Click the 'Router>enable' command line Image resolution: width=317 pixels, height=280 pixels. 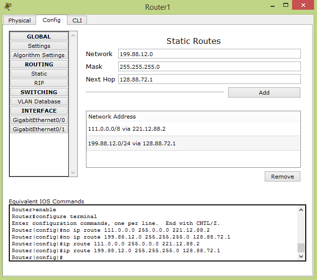click(34, 210)
